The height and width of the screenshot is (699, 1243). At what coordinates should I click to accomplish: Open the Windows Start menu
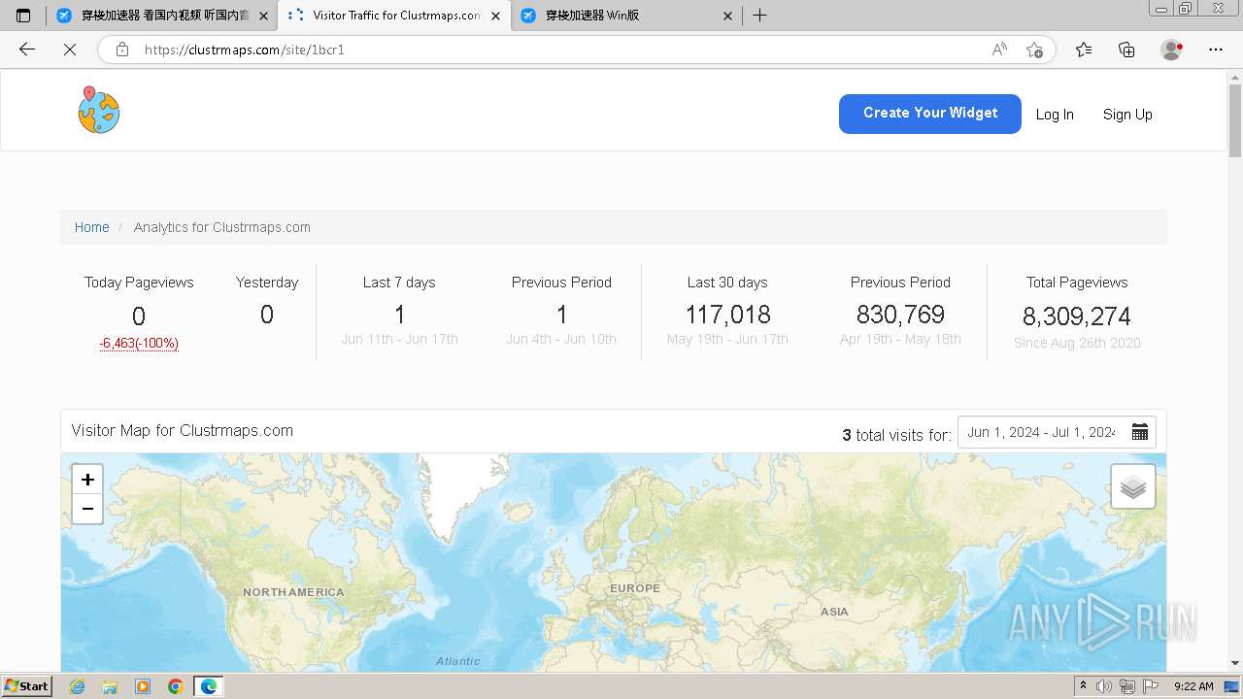[27, 686]
